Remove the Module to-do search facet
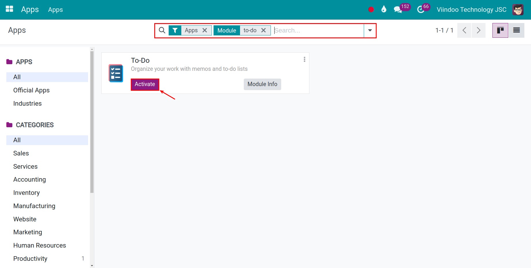531x268 pixels. [x=263, y=30]
